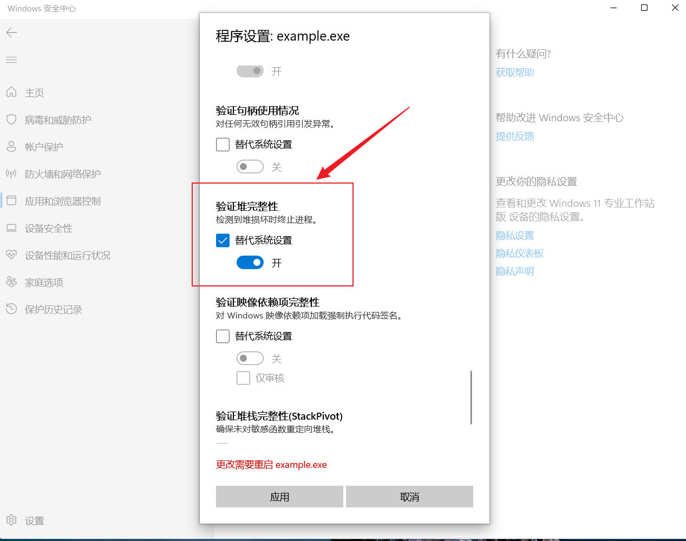Toggle the 关 switch under 验证句柄使用情况
The width and height of the screenshot is (686, 541).
(x=250, y=167)
